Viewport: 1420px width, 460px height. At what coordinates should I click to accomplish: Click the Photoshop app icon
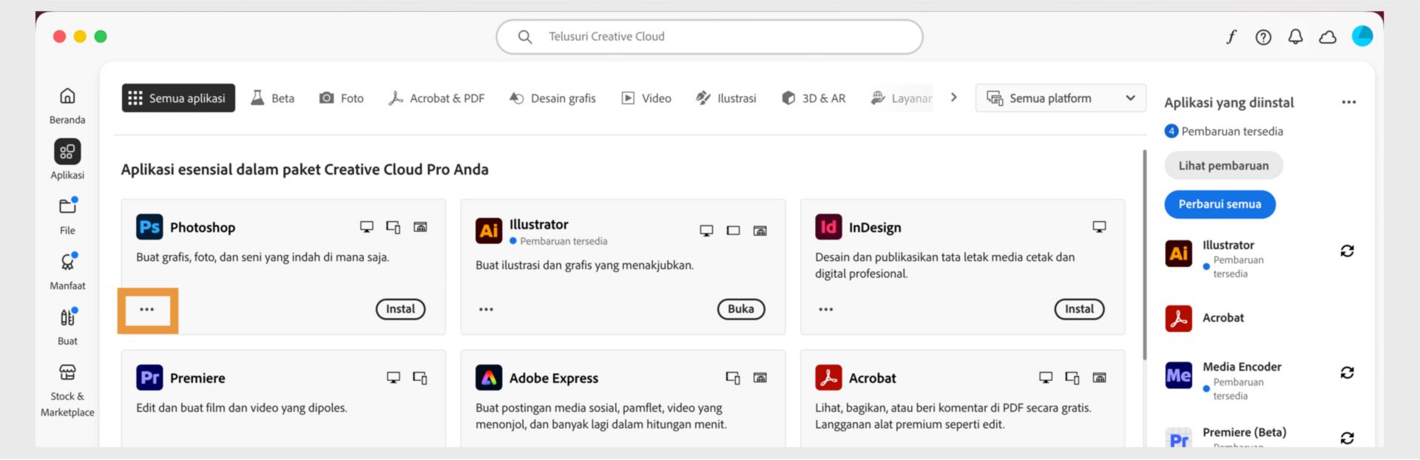pyautogui.click(x=149, y=227)
